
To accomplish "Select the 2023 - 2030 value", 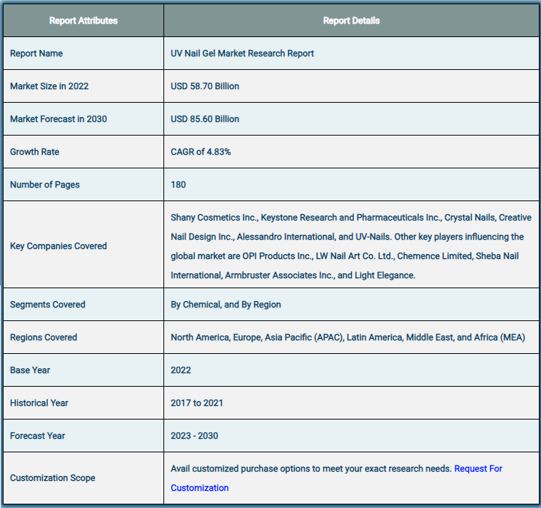I will [x=194, y=435].
